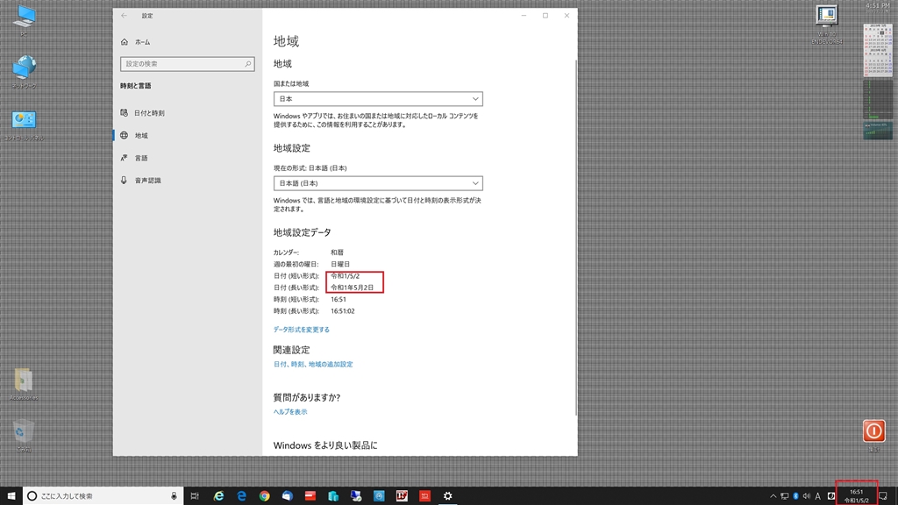
Task: Click 日付、時刻、地域の追加設定 link
Action: [313, 364]
